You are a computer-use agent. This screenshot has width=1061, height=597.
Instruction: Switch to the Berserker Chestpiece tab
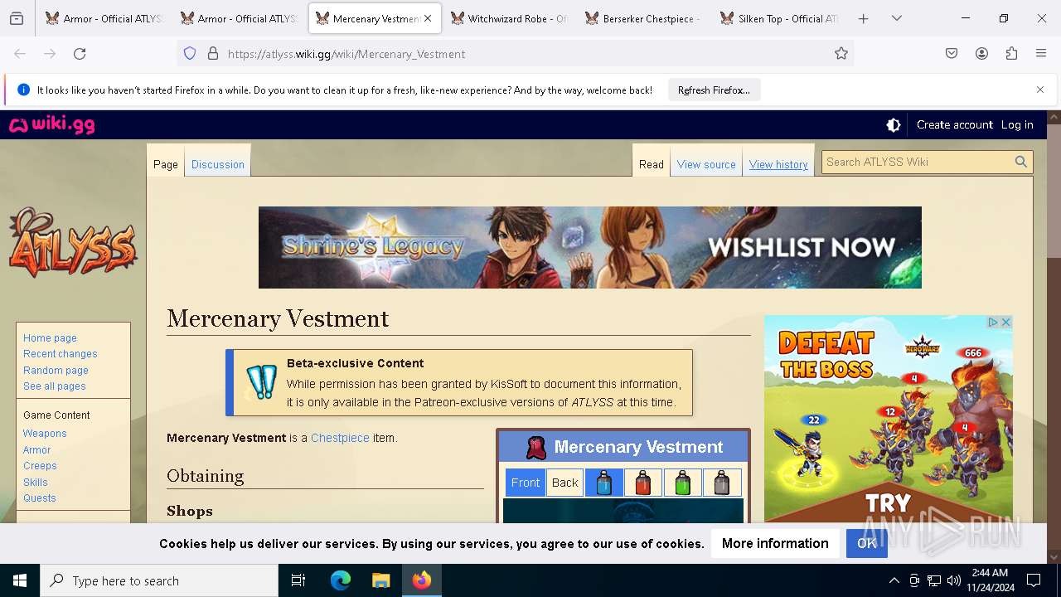click(x=645, y=18)
